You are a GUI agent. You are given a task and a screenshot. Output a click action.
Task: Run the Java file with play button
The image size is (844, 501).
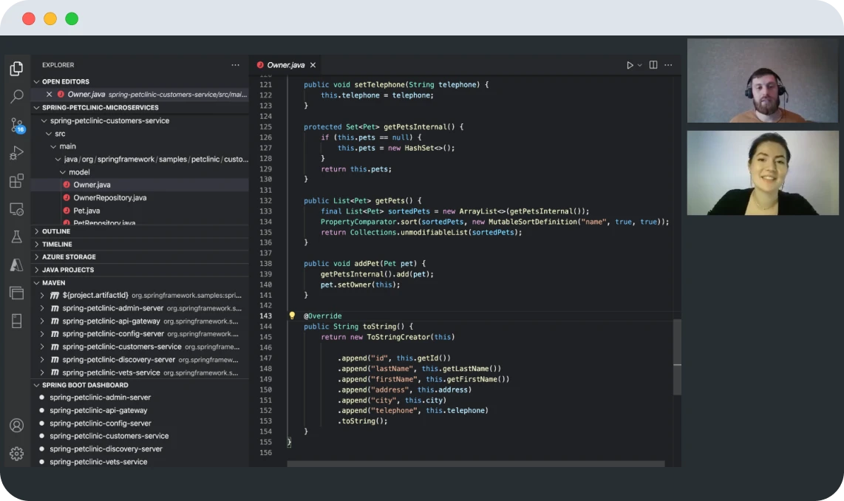click(630, 65)
